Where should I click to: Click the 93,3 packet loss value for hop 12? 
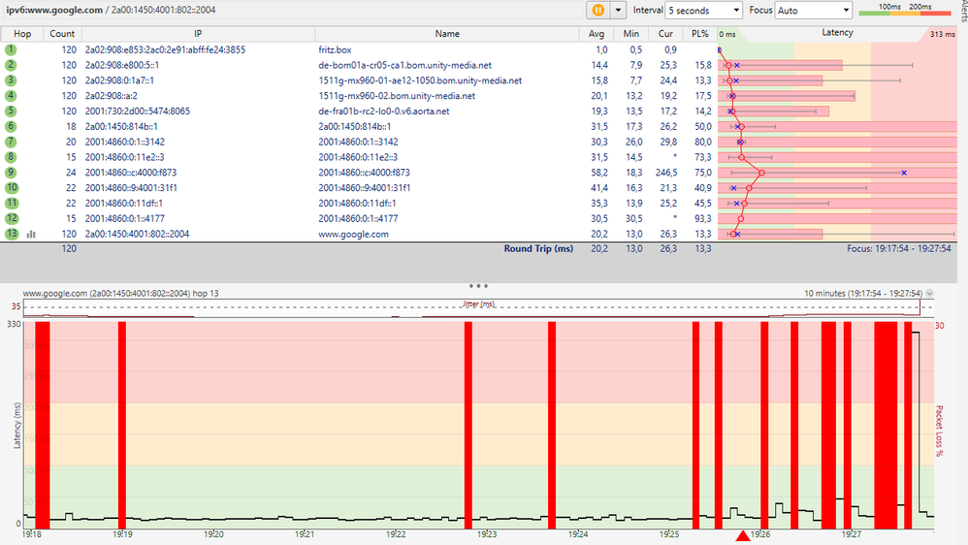coord(702,218)
